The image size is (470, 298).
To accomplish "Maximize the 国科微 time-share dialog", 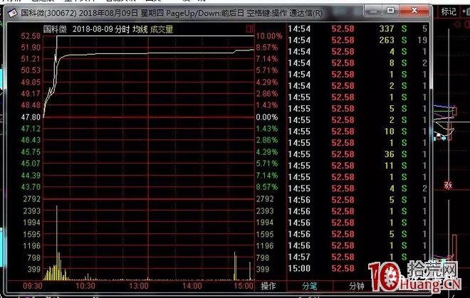I will (391, 11).
